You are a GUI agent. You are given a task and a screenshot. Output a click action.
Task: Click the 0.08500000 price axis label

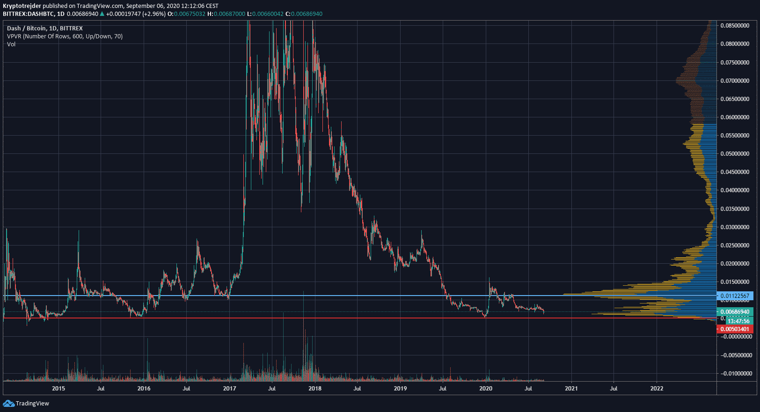pyautogui.click(x=735, y=26)
